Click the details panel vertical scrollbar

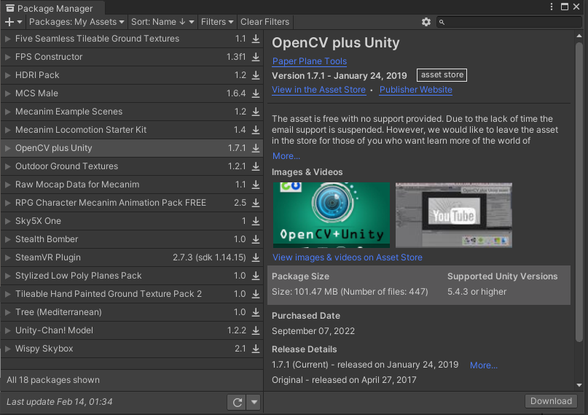[579, 191]
